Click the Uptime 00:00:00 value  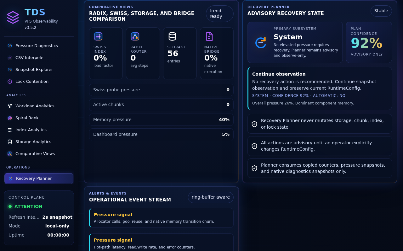58,235
